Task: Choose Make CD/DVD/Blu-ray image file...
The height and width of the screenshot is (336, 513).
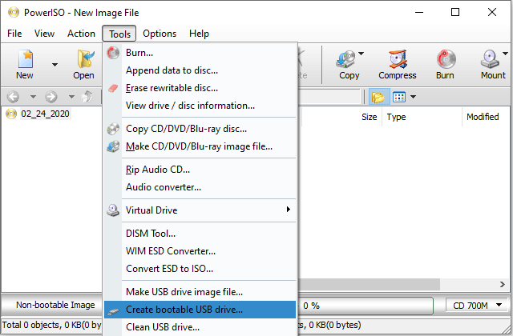Action: tap(200, 146)
